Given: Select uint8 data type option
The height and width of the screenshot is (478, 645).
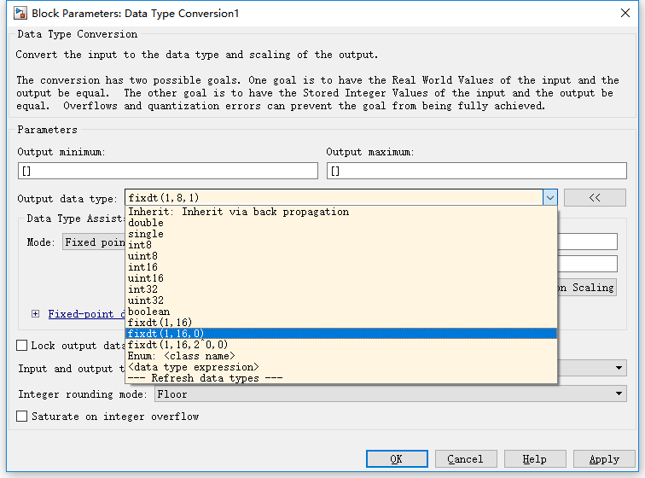Looking at the screenshot, I should coord(142,256).
